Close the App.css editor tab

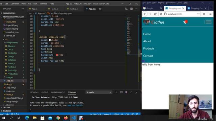[x=100, y=9]
